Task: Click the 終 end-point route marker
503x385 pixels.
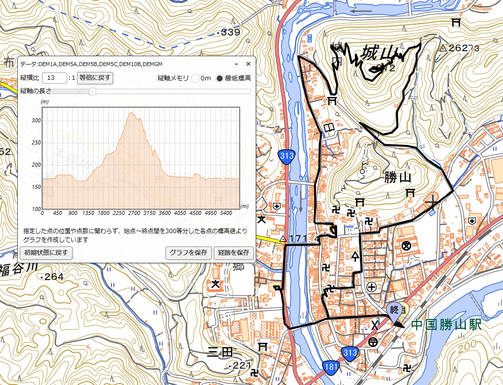Action: pos(394,310)
